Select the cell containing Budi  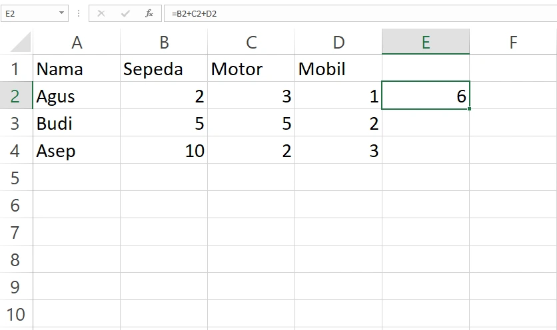pyautogui.click(x=77, y=123)
